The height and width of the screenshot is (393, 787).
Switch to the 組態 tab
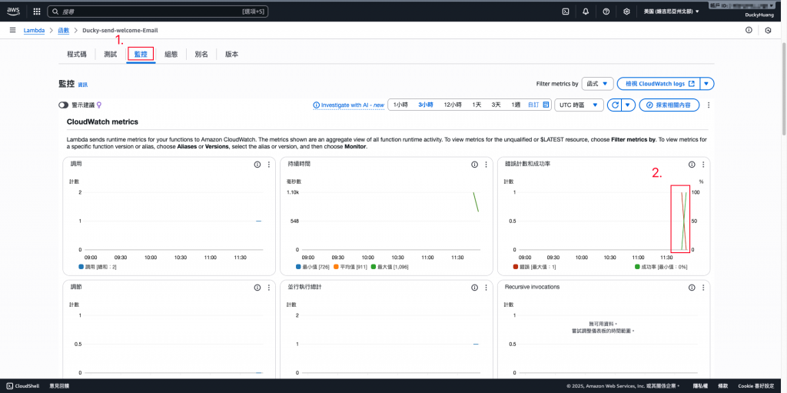pyautogui.click(x=171, y=55)
